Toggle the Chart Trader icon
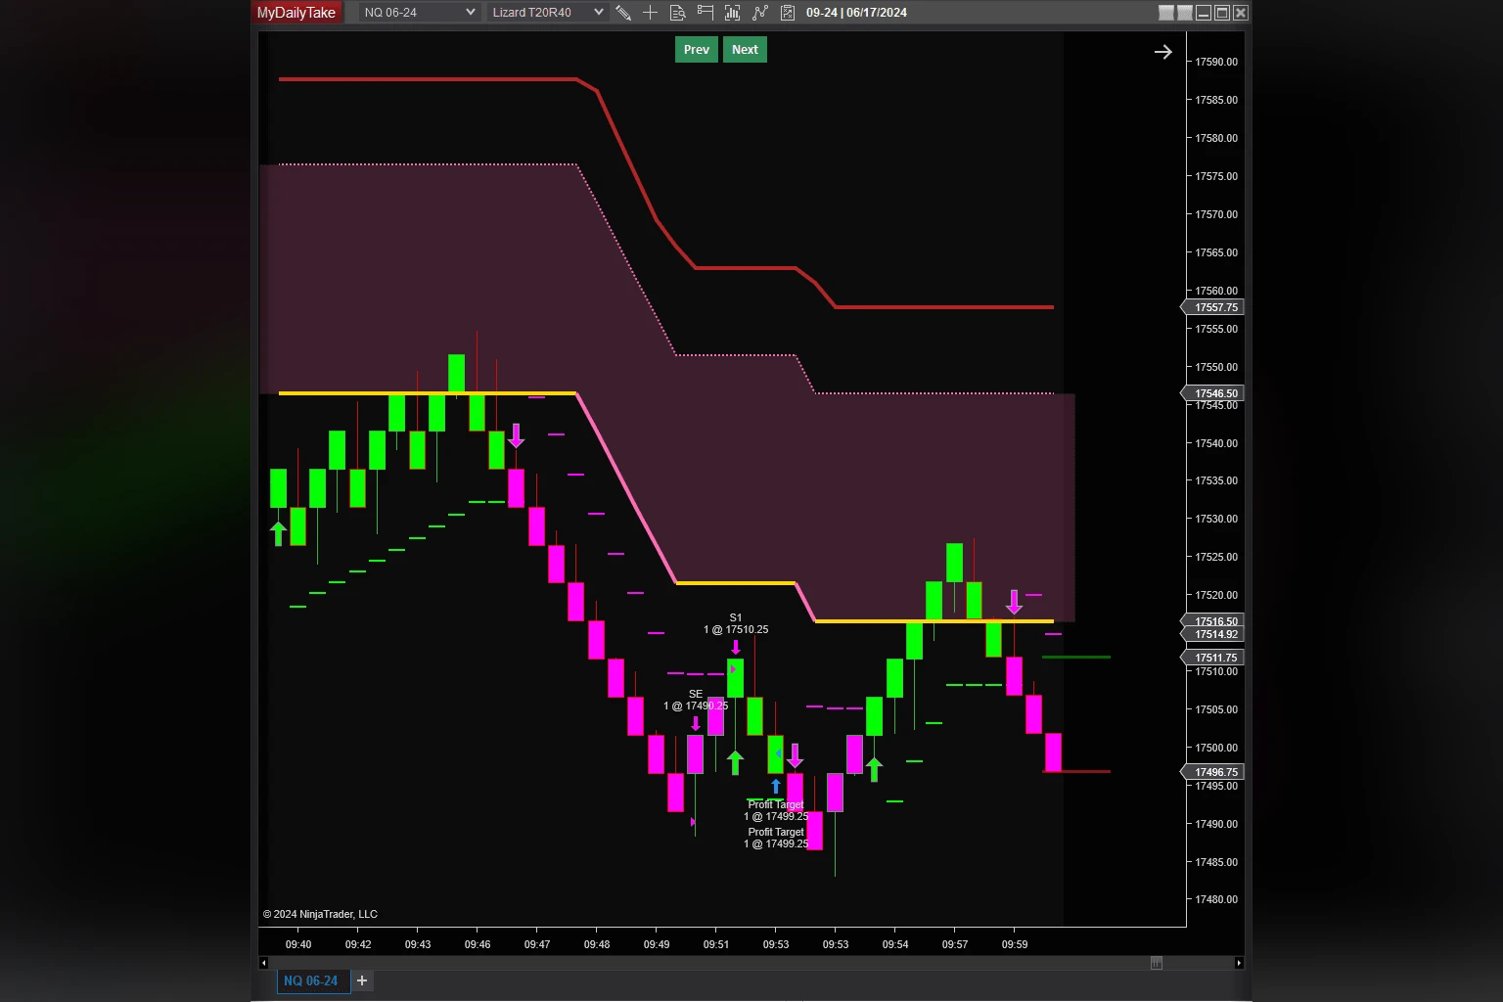 pyautogui.click(x=705, y=13)
